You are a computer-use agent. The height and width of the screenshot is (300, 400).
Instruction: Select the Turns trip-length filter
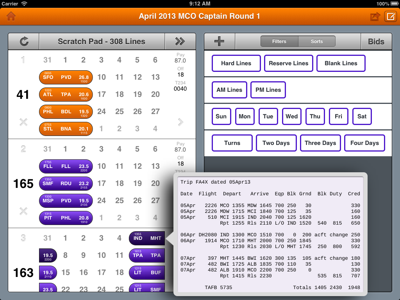coord(232,143)
